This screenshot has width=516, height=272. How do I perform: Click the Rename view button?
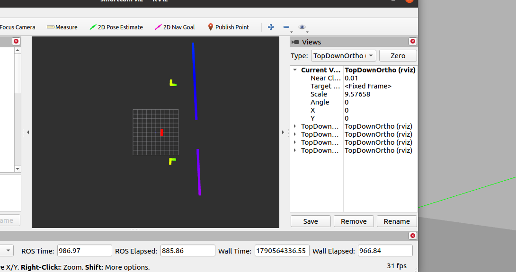(397, 221)
